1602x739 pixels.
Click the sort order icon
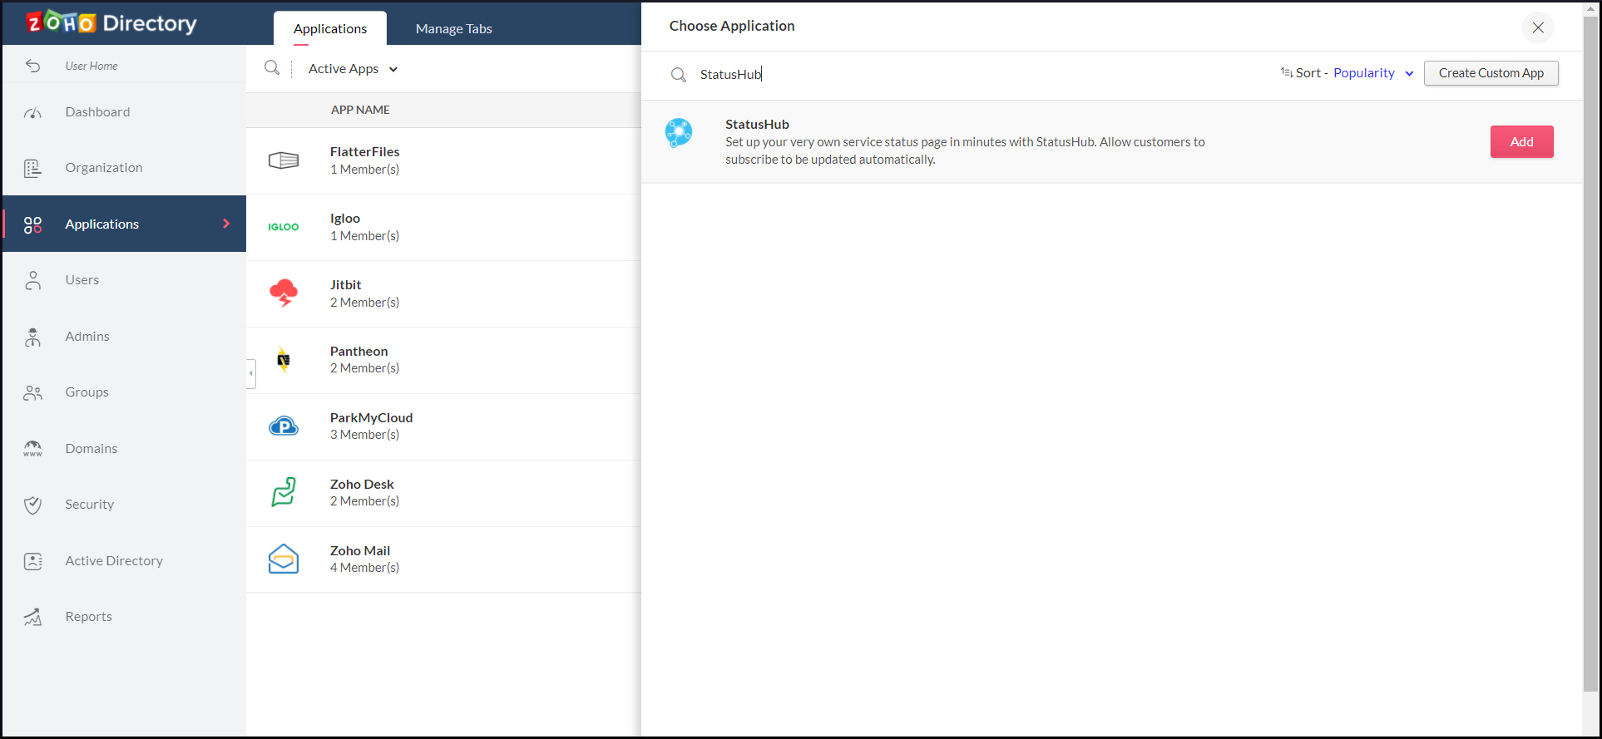point(1287,73)
